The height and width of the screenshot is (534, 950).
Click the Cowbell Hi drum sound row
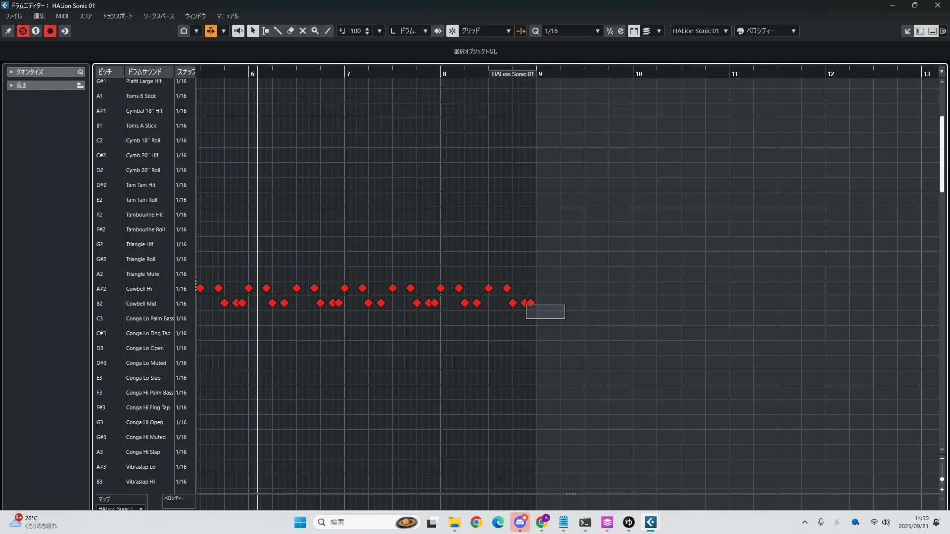coord(139,289)
